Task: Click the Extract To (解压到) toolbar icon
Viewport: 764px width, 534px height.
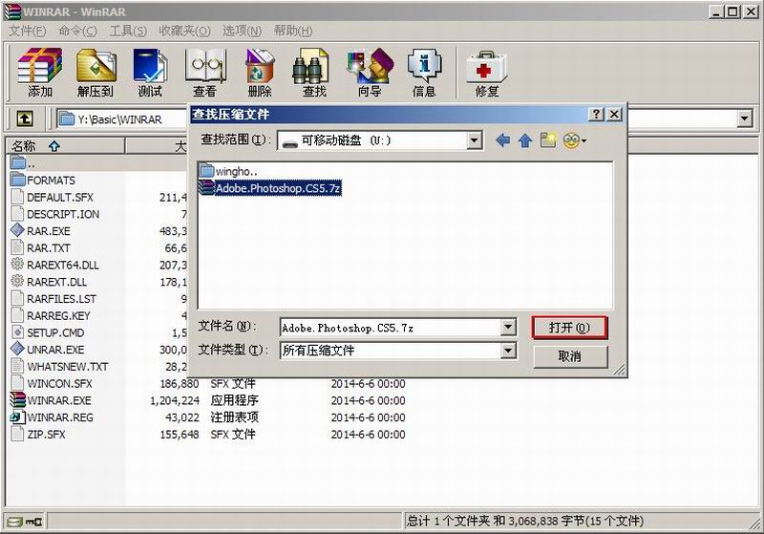Action: pos(95,72)
